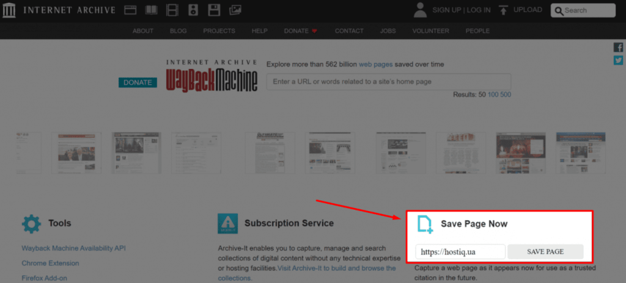The image size is (626, 283).
Task: Open the Audio speaker icon
Action: click(x=193, y=10)
